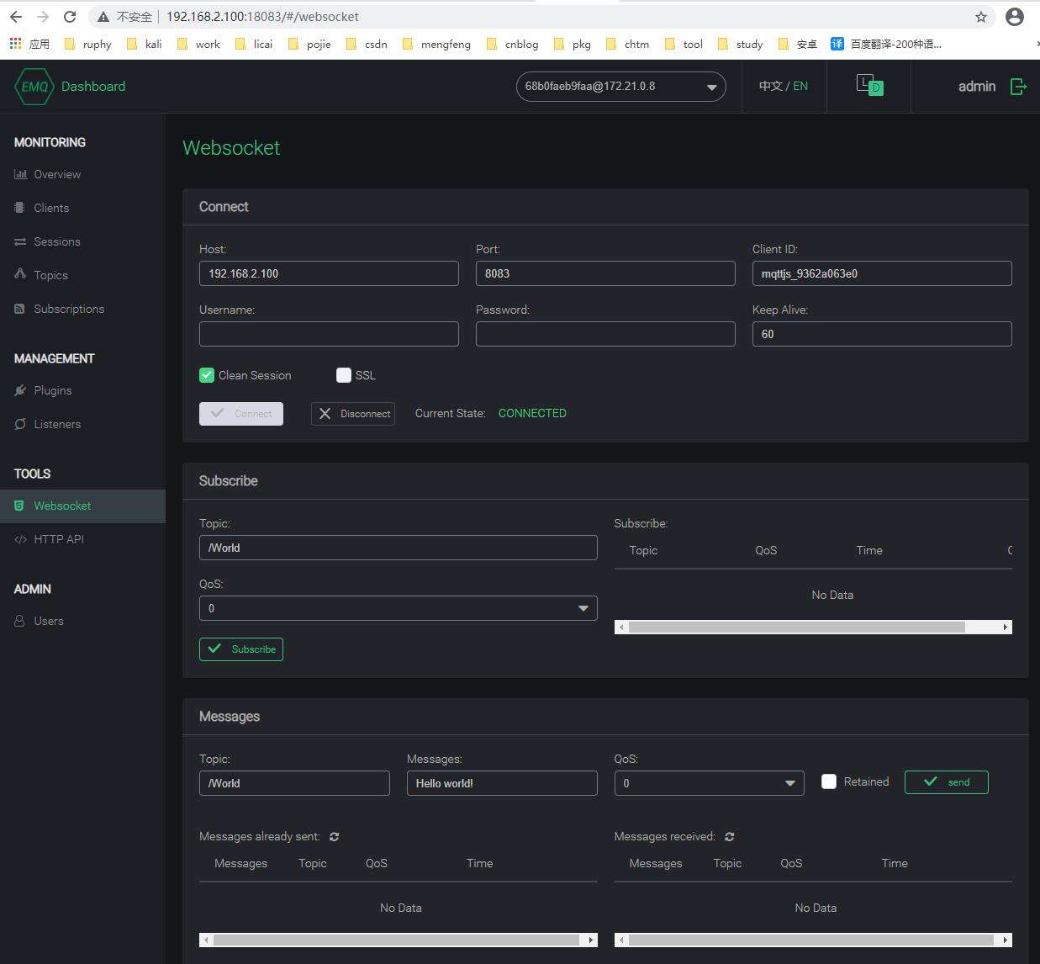Click the Username input field

point(329,334)
